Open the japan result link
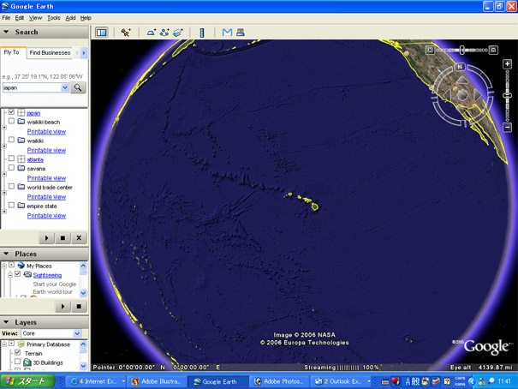Viewport: 518px width, 389px height. click(x=33, y=113)
